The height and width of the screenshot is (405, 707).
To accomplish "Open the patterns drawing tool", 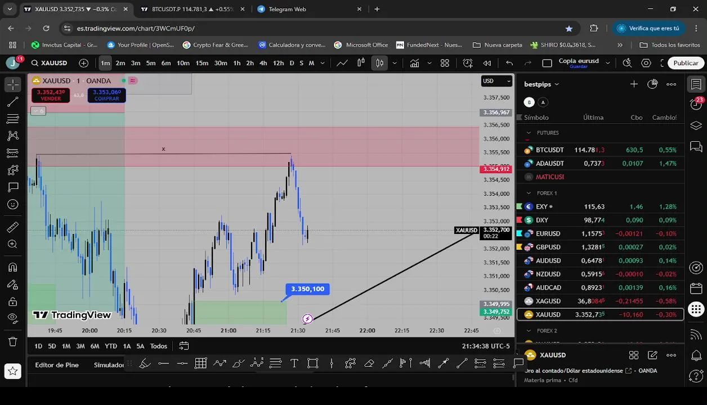I will click(12, 136).
